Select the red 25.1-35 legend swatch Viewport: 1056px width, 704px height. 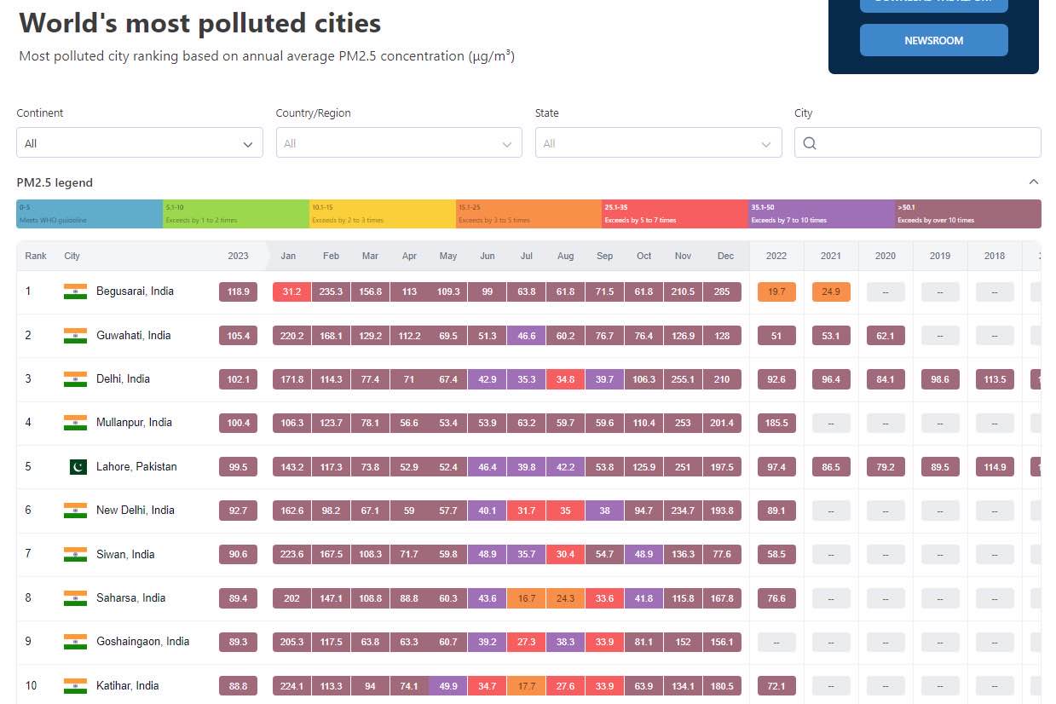(x=675, y=214)
